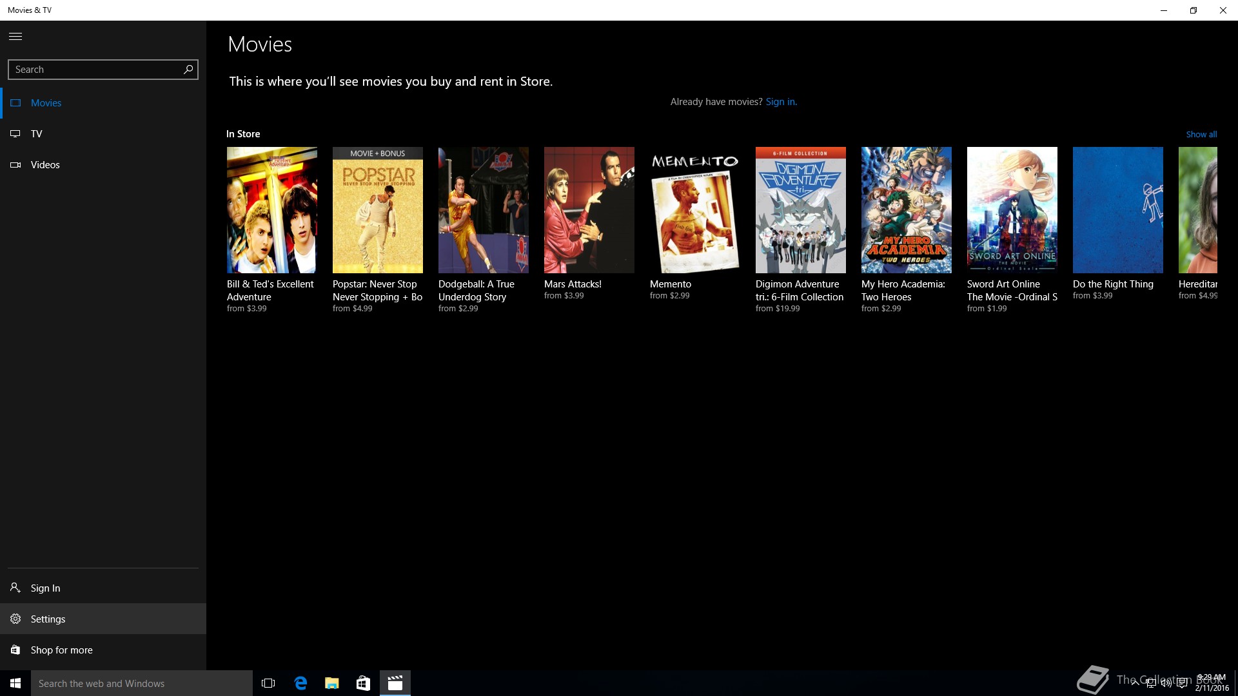Click the 'from $1.99' price text

pyautogui.click(x=987, y=309)
